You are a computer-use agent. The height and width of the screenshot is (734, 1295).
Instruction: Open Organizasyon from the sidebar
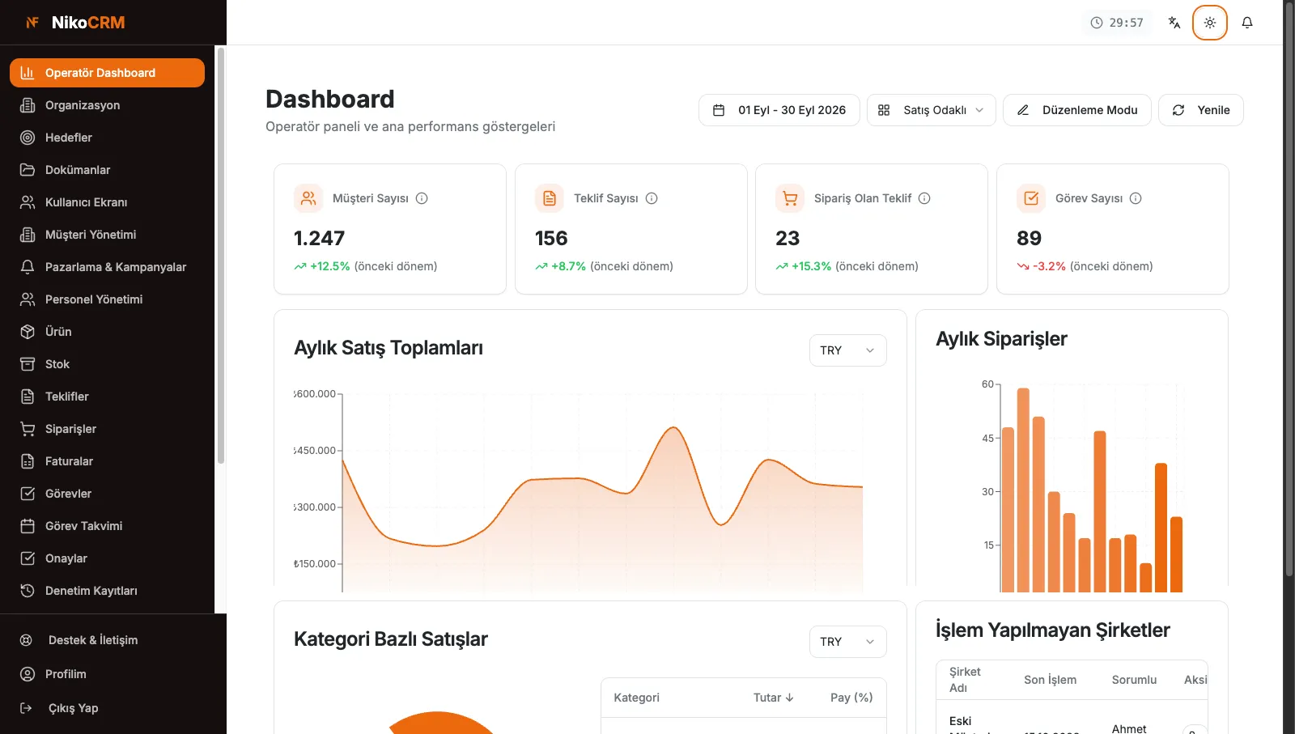coord(107,105)
